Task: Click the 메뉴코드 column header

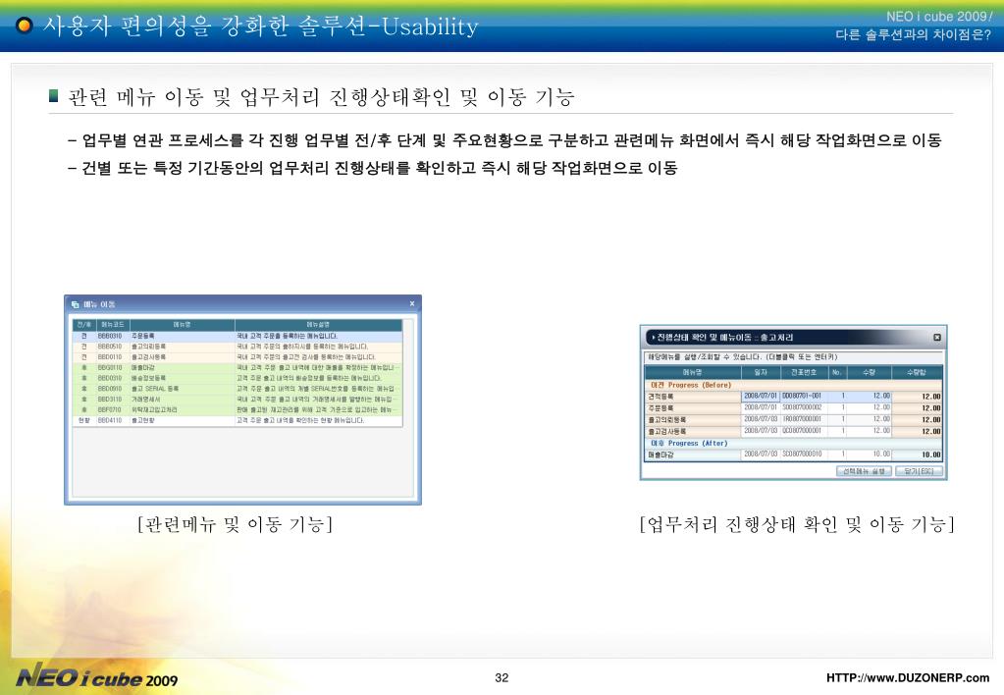Action: [x=112, y=325]
